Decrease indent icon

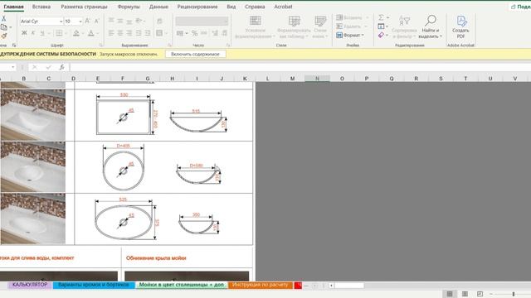tap(139, 33)
